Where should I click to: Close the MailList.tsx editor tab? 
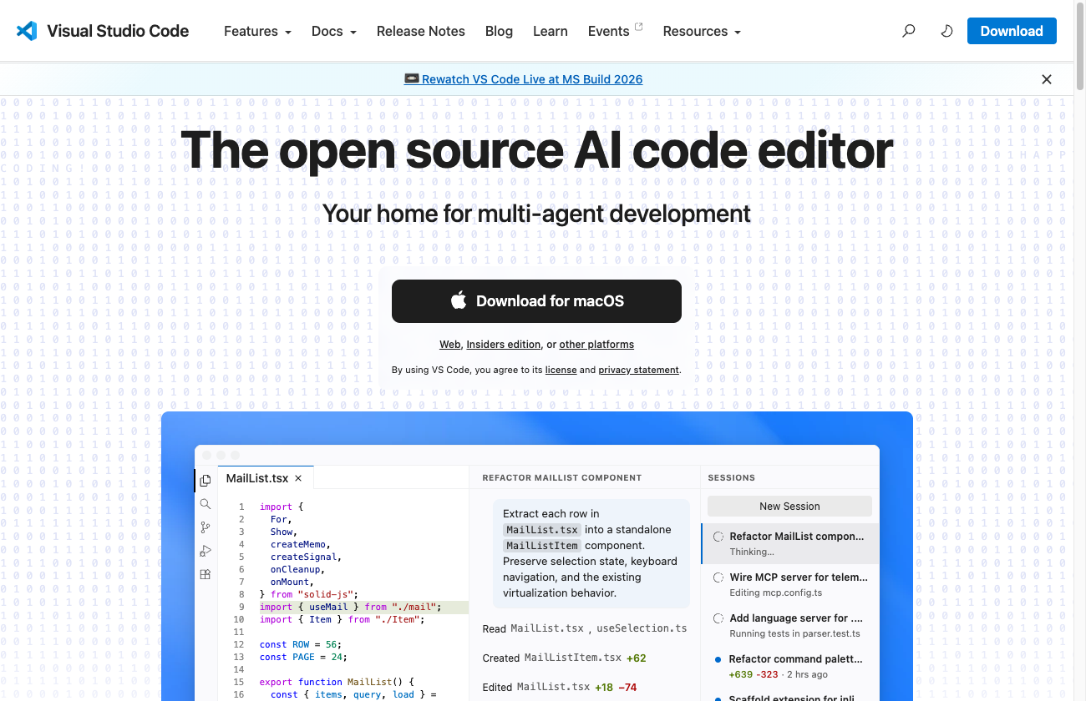(298, 478)
